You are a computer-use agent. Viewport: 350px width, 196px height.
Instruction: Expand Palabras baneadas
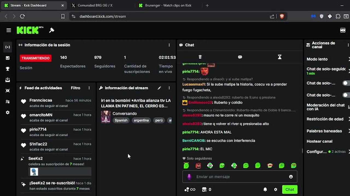coord(328,131)
